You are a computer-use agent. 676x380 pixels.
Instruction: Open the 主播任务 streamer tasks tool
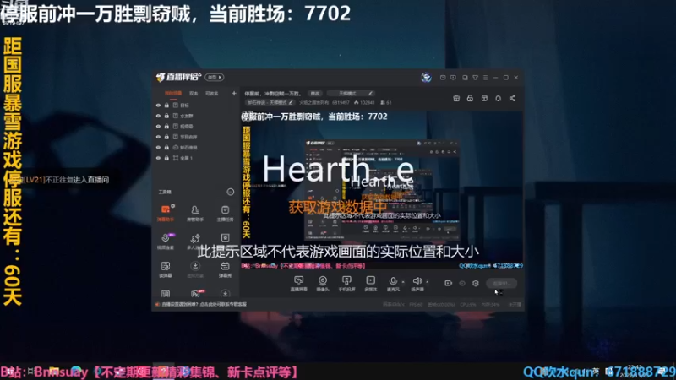(x=225, y=213)
